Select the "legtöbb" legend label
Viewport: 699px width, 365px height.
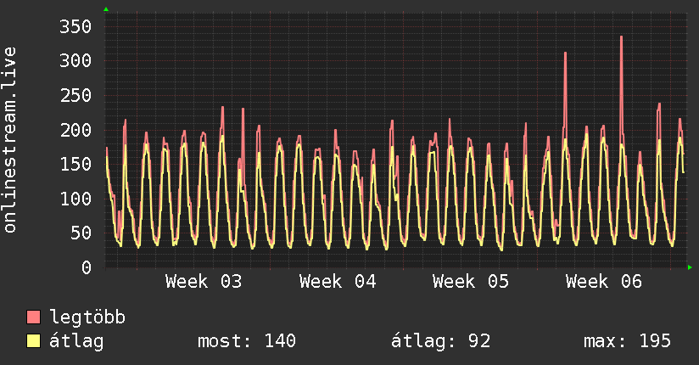pos(88,317)
